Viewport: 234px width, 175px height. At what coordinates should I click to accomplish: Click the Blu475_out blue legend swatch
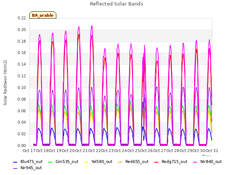(15, 162)
